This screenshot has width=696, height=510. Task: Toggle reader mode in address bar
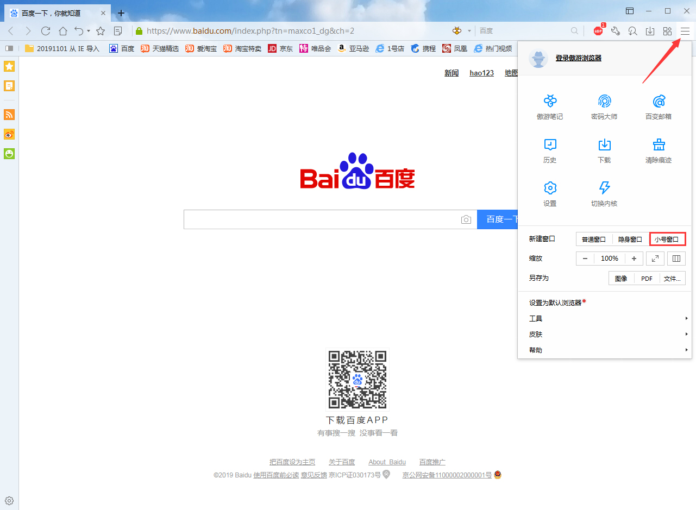[x=118, y=31]
